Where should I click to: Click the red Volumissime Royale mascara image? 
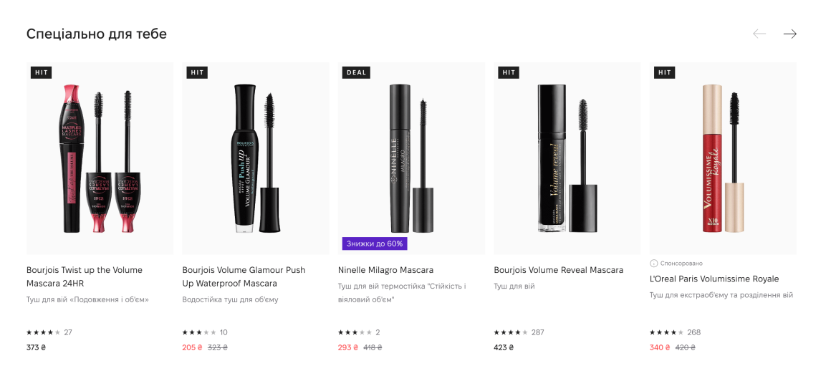(x=723, y=158)
